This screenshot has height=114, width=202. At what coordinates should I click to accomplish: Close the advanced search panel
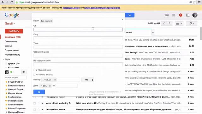click(123, 20)
